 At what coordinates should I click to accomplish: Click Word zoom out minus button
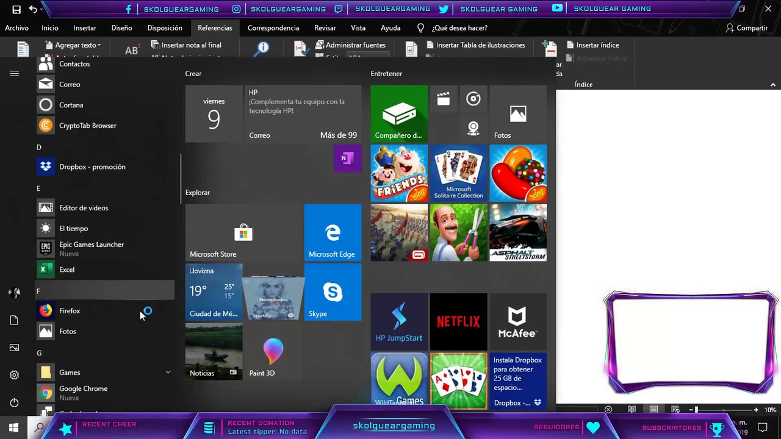(x=691, y=410)
